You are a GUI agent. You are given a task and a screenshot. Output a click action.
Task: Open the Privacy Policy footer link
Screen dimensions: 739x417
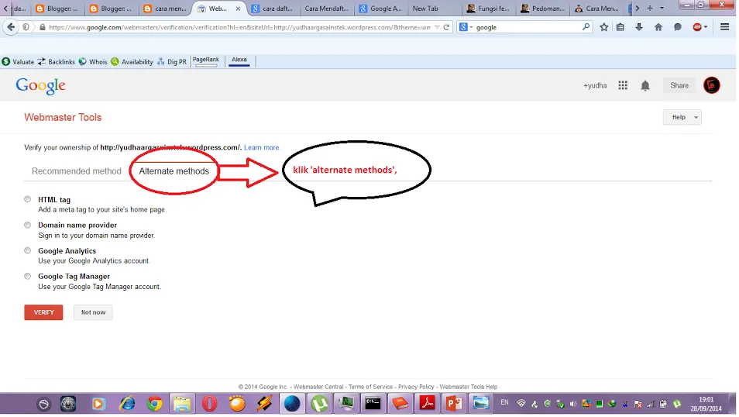[416, 387]
